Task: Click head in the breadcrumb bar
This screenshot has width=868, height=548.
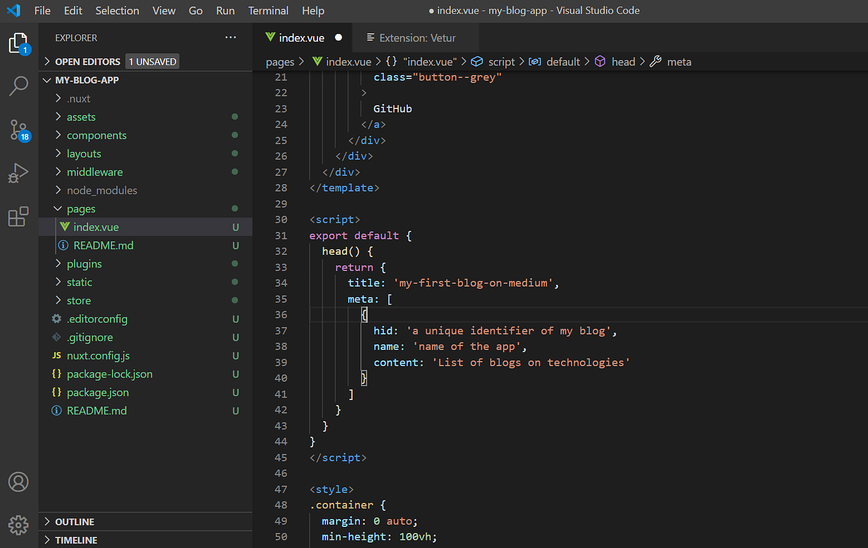Action: coord(623,61)
